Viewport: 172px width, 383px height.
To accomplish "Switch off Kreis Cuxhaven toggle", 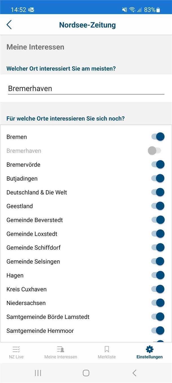I will click(158, 289).
